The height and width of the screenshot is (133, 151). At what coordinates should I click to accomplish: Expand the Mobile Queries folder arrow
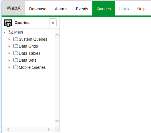(x=9, y=67)
